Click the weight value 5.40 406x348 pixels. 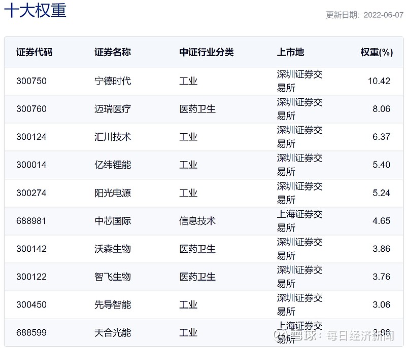pyautogui.click(x=382, y=165)
